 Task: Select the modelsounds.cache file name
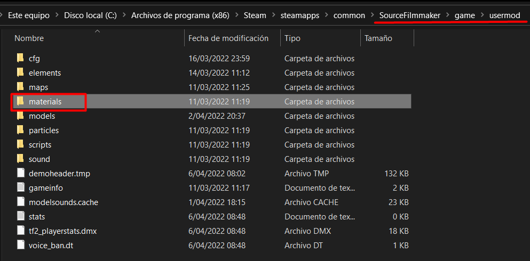(x=64, y=202)
